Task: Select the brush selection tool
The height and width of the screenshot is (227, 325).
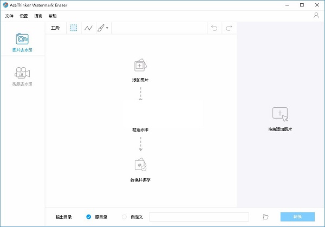Action: point(101,28)
